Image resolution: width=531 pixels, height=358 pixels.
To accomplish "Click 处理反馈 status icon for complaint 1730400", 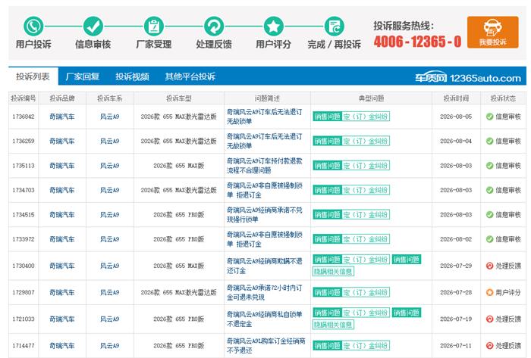I will pyautogui.click(x=490, y=266).
